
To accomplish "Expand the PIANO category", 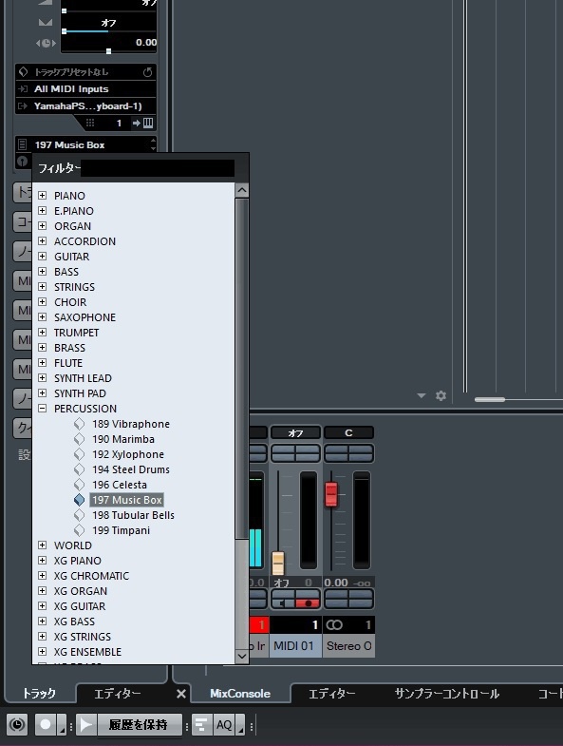I will 43,196.
